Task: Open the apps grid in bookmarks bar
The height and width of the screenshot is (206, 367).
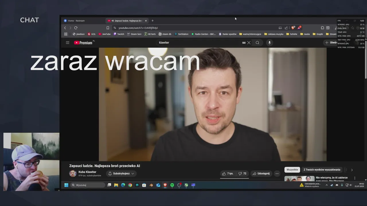Action: coord(66,34)
